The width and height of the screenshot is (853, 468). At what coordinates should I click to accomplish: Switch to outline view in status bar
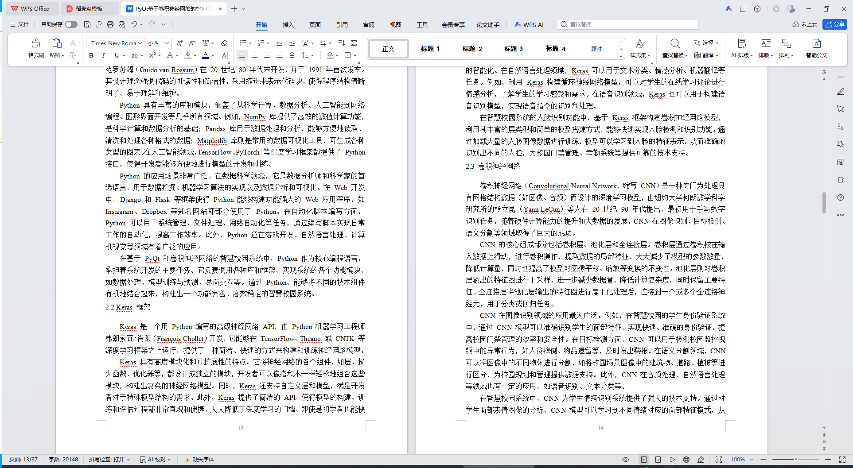tap(658, 460)
